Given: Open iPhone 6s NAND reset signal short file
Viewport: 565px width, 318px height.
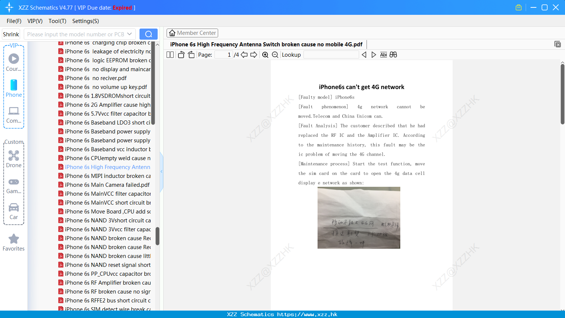Looking at the screenshot, I should tap(104, 265).
